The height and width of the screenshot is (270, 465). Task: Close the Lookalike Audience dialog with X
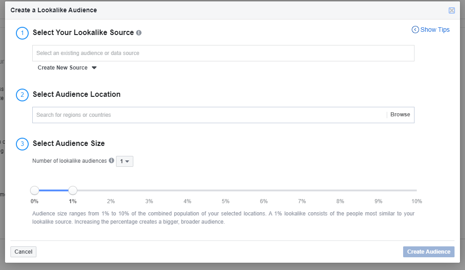pyautogui.click(x=452, y=10)
